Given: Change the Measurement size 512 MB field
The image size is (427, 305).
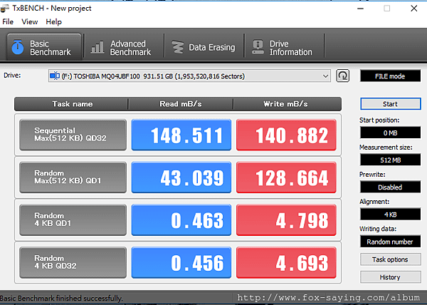Looking at the screenshot, I should (390, 160).
